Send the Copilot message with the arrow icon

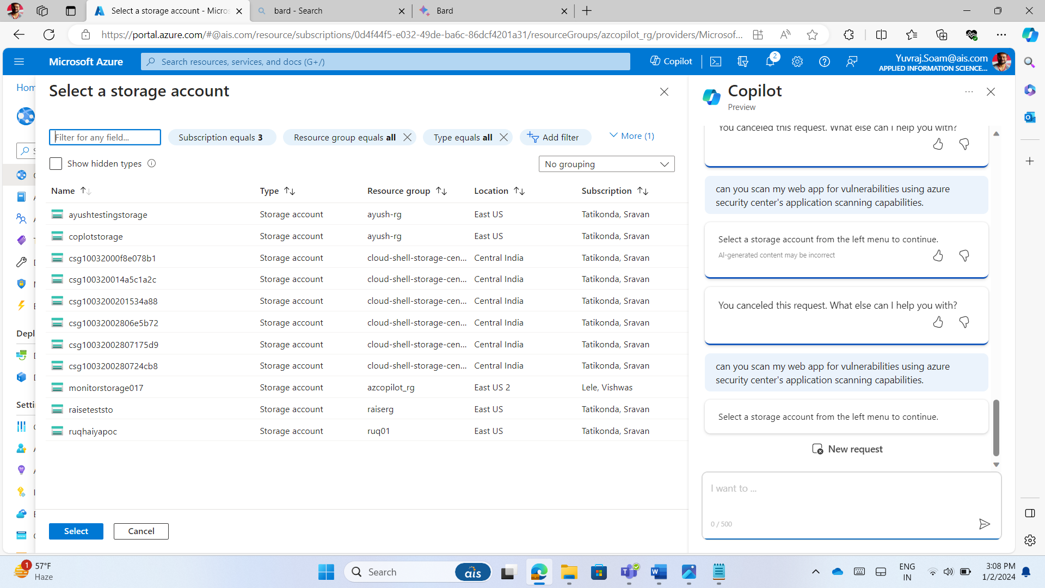[984, 524]
